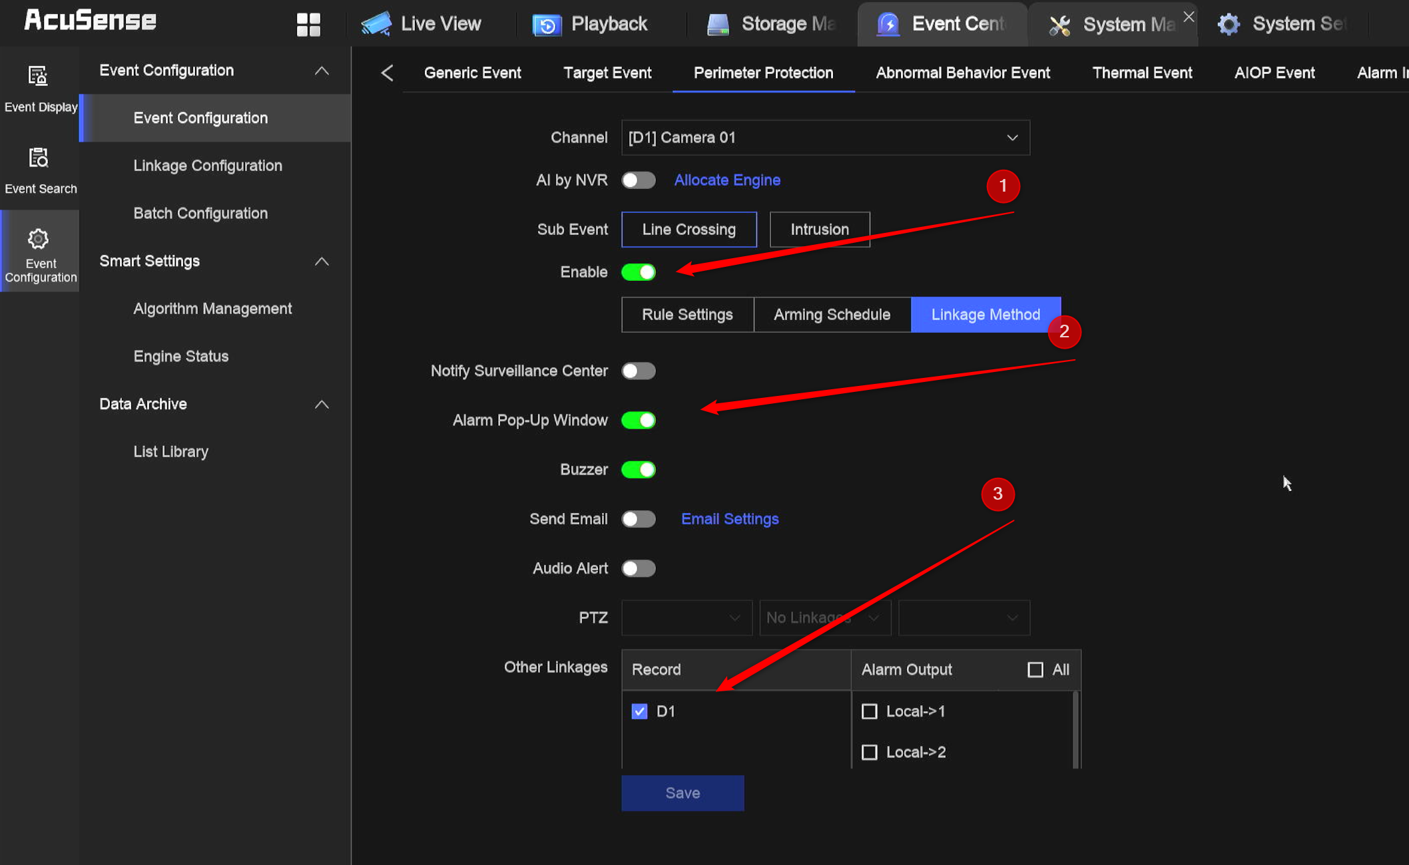Open the Abnormal Behavior Event tab
Screen dimensions: 1409x865
tap(962, 73)
